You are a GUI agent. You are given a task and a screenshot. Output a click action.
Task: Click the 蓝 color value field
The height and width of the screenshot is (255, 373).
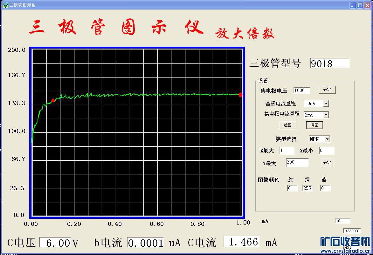(325, 188)
